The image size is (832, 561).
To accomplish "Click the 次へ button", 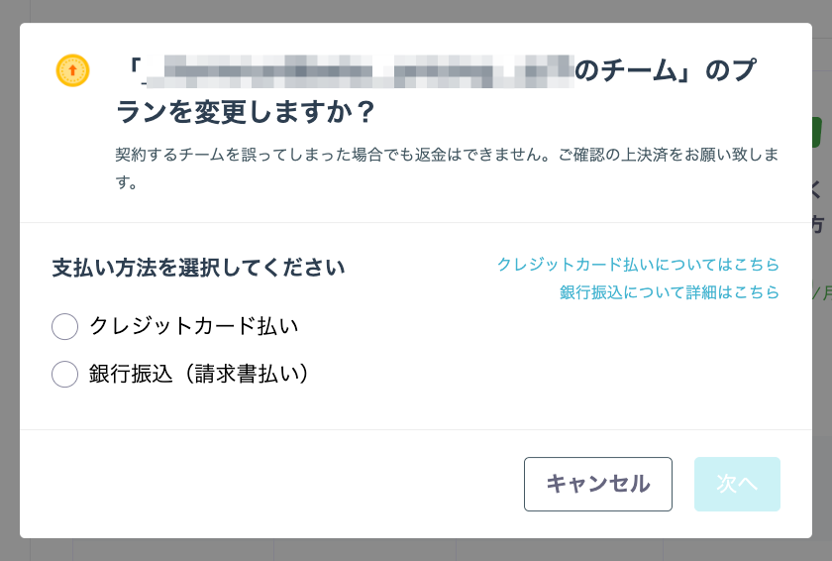I will (737, 484).
